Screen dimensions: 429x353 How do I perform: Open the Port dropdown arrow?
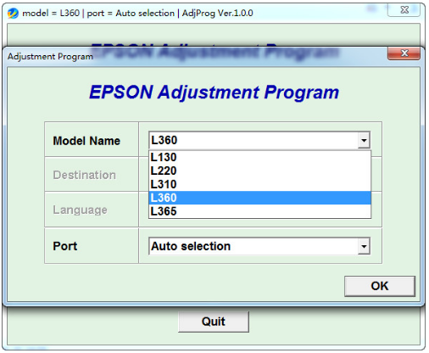click(x=364, y=246)
